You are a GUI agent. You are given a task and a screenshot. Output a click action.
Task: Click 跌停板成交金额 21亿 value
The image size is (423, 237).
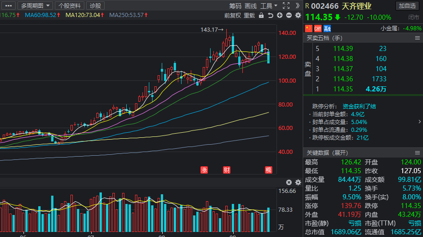click(x=362, y=138)
